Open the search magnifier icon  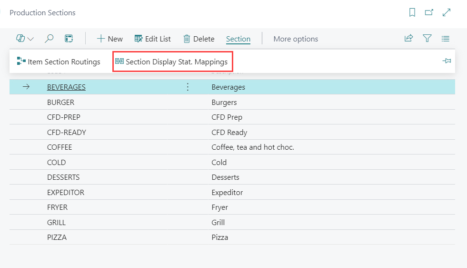click(x=49, y=39)
